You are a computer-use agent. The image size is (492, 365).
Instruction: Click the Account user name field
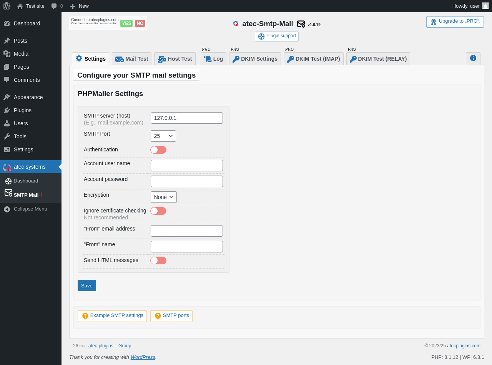(187, 166)
